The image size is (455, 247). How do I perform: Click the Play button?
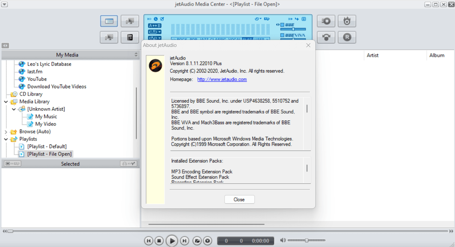pyautogui.click(x=172, y=241)
